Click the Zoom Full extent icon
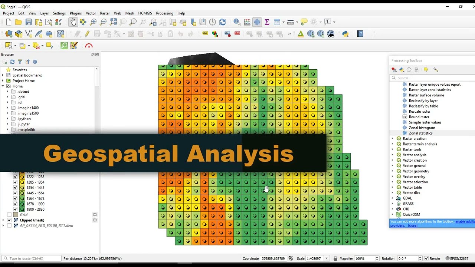 (113, 22)
